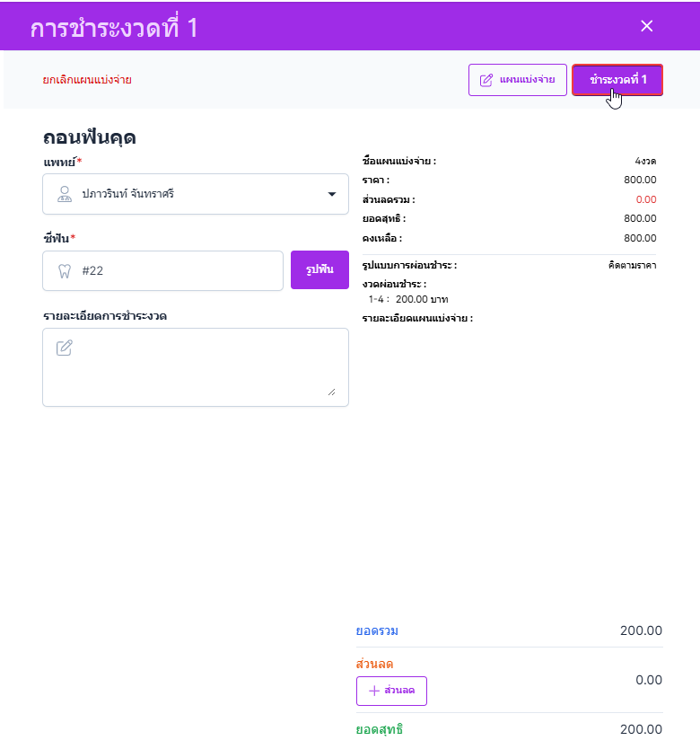Close the การชำระงวดที่ 1 dialog
Viewport: 700px width, 749px height.
[646, 26]
